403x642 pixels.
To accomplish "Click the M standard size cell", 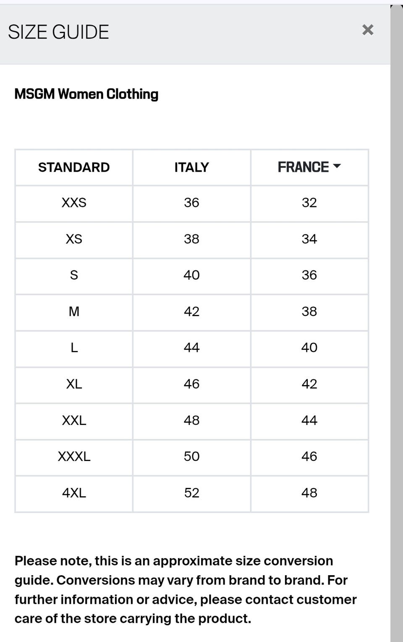I will pyautogui.click(x=74, y=312).
